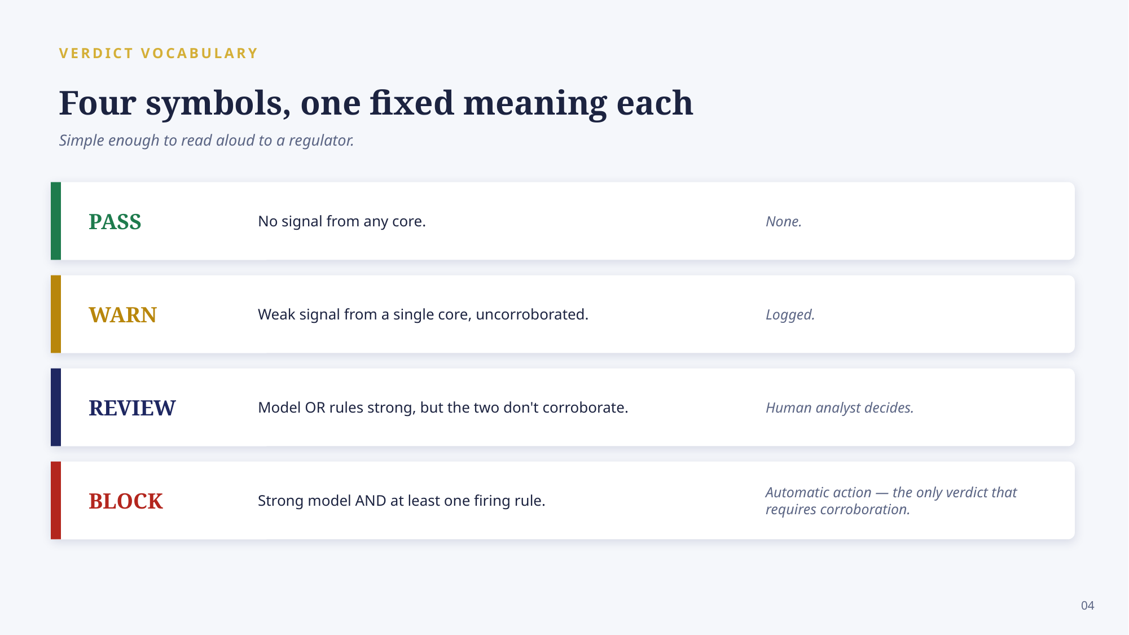Select the REVIEW verdict label
Image resolution: width=1129 pixels, height=635 pixels.
click(132, 408)
